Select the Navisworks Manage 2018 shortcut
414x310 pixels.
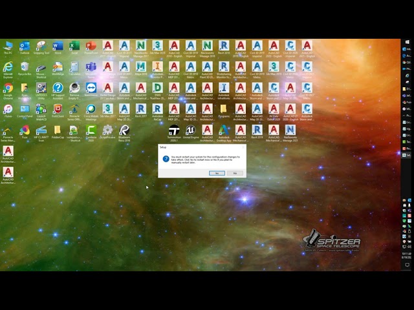click(207, 49)
